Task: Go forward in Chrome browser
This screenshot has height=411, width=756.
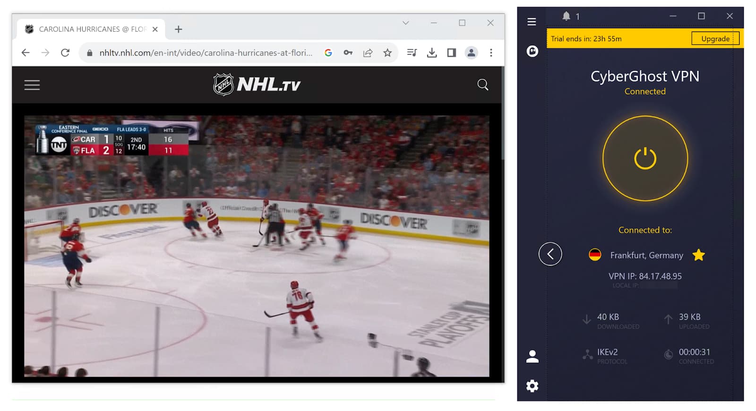Action: [45, 53]
